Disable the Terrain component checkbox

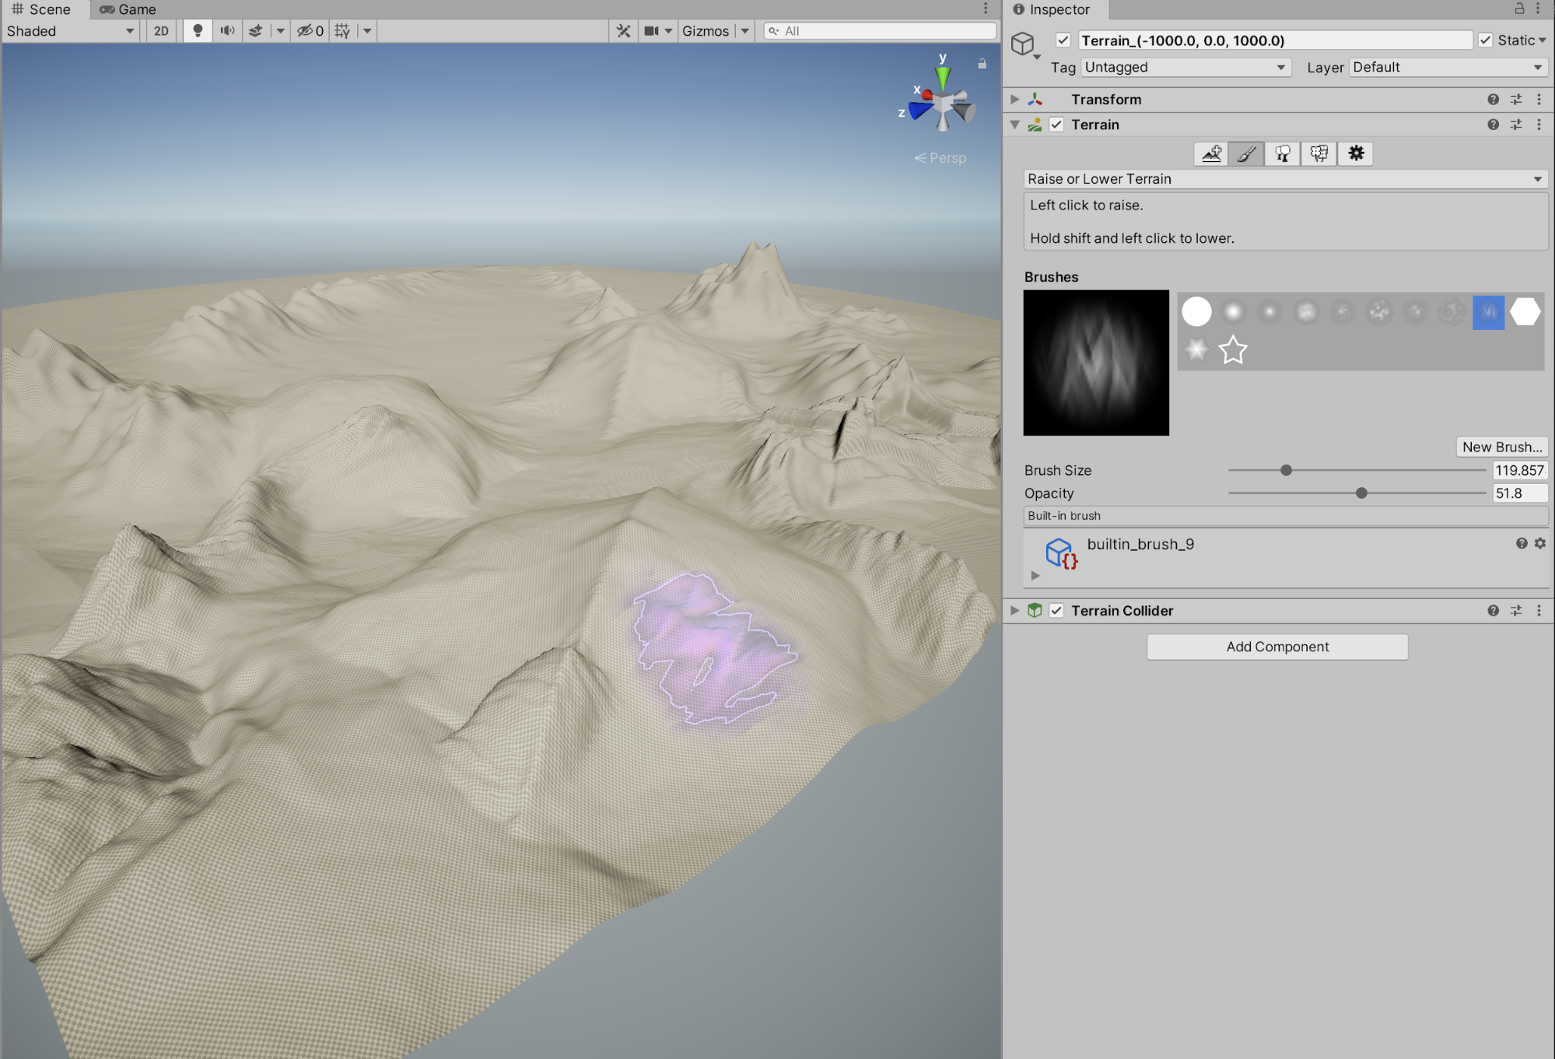pyautogui.click(x=1056, y=124)
